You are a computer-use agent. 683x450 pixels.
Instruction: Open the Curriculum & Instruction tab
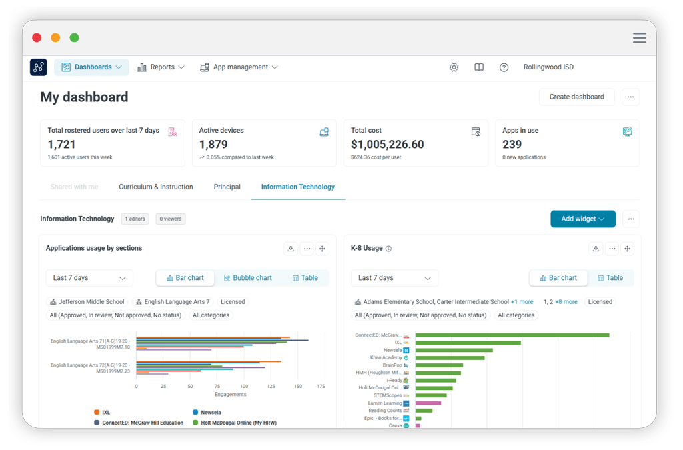pyautogui.click(x=155, y=187)
